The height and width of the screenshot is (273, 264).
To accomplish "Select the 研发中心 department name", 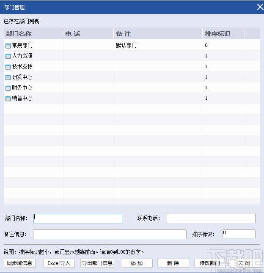I will (x=22, y=77).
